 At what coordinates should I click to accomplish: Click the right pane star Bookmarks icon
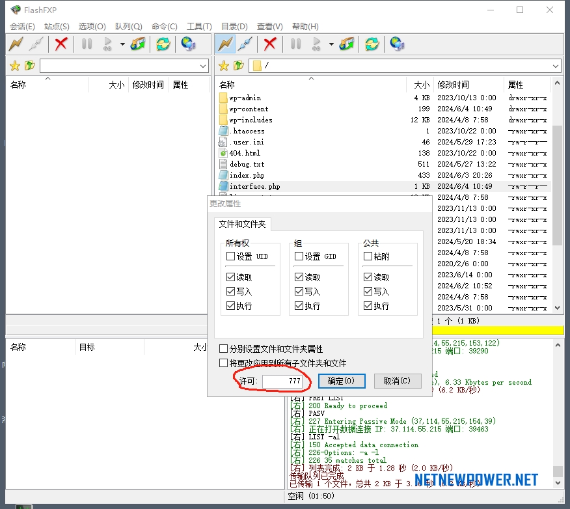pos(224,66)
